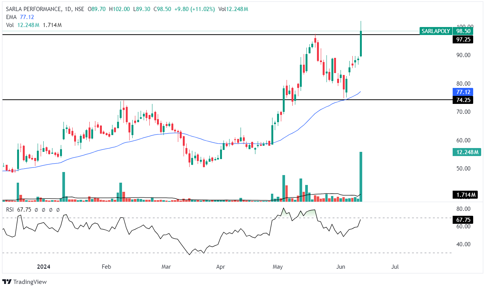
Task: Click the Jul label on time axis
Action: point(395,267)
